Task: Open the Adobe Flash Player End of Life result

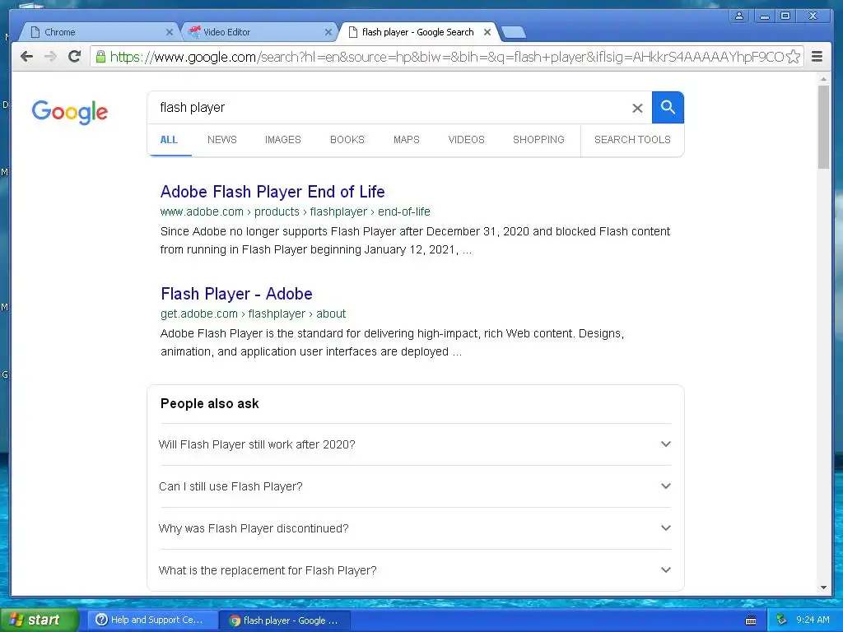Action: pyautogui.click(x=272, y=192)
